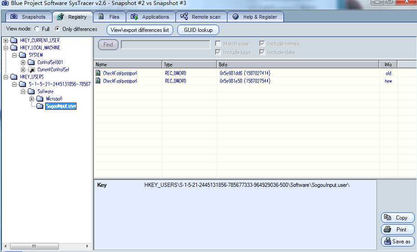Open Help & Register tab
Screen dimensions: 417x252
click(256, 17)
